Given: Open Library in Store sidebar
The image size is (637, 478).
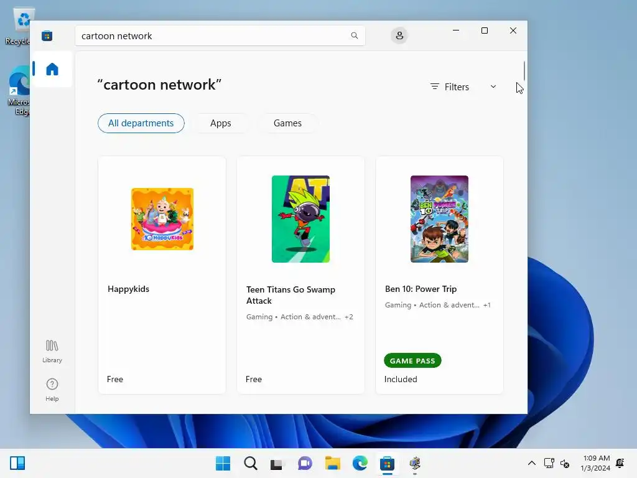Looking at the screenshot, I should pyautogui.click(x=52, y=352).
